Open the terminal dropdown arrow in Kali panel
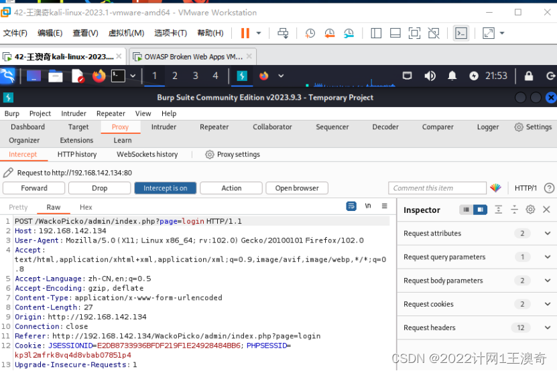Viewport: 557px width, 371px height. point(133,76)
